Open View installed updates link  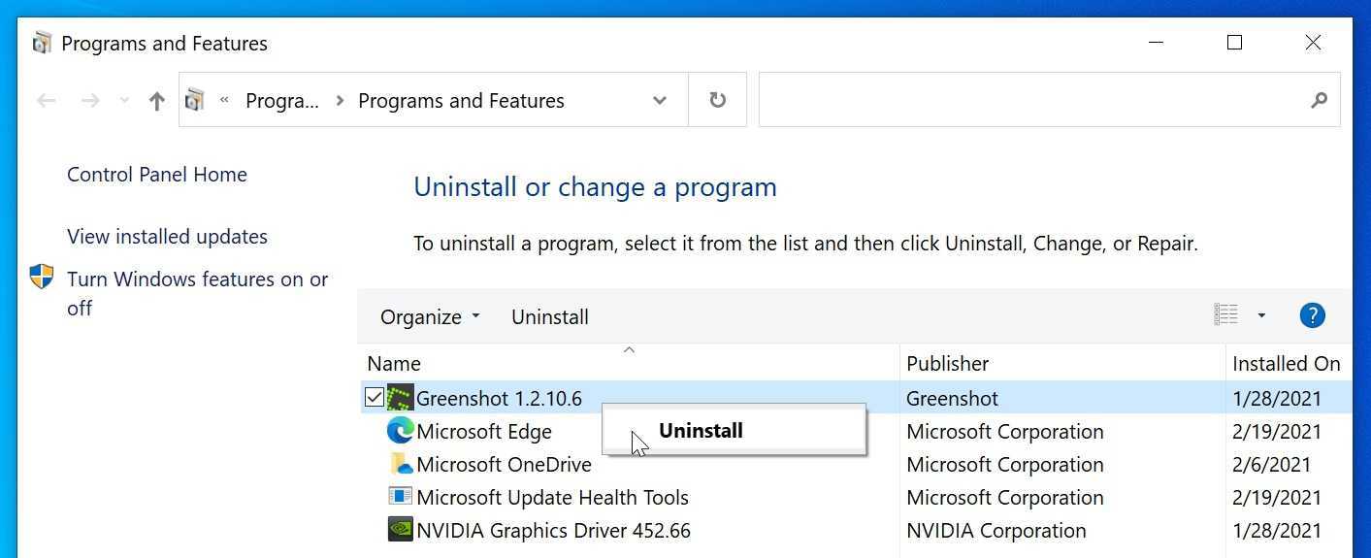167,237
